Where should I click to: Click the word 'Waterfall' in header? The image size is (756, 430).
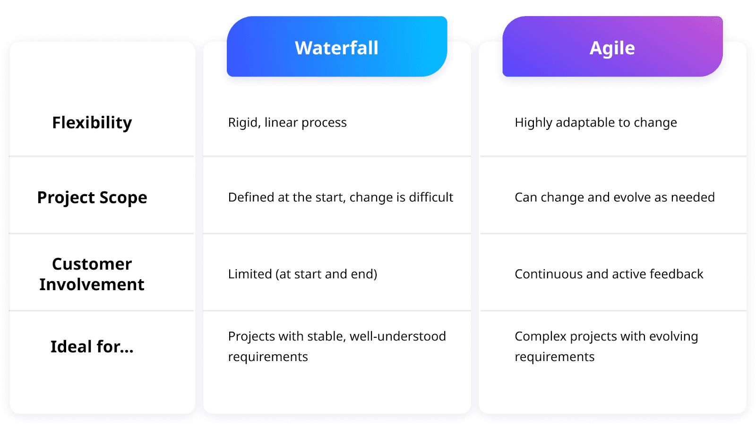(x=337, y=48)
